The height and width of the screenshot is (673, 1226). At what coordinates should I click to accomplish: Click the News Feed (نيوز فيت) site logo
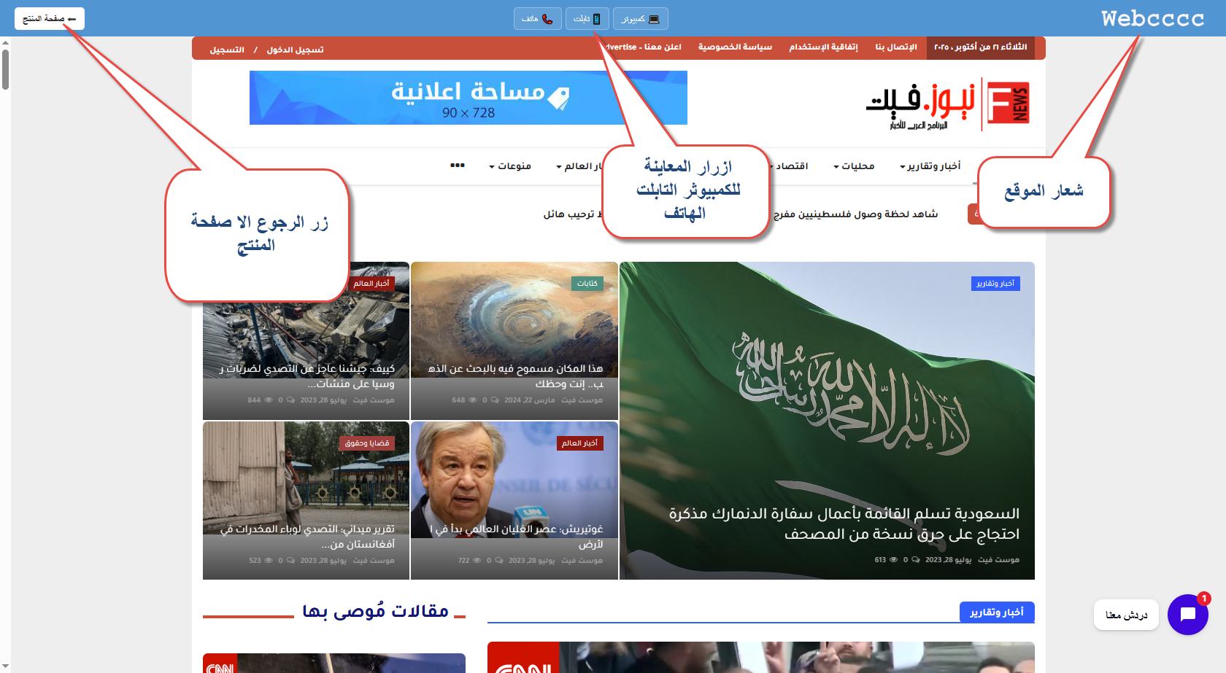tap(947, 104)
